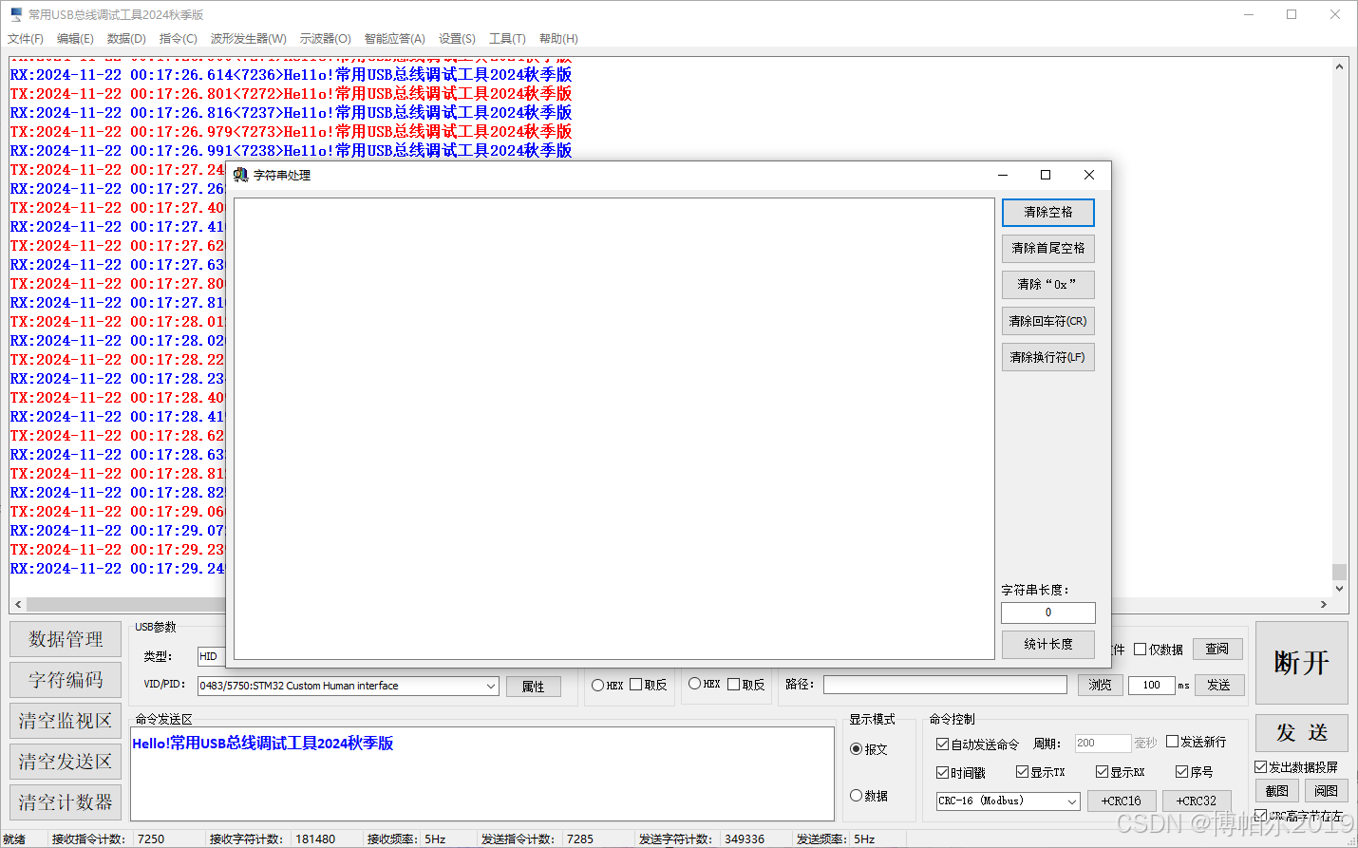Click the 属性 button

(534, 687)
